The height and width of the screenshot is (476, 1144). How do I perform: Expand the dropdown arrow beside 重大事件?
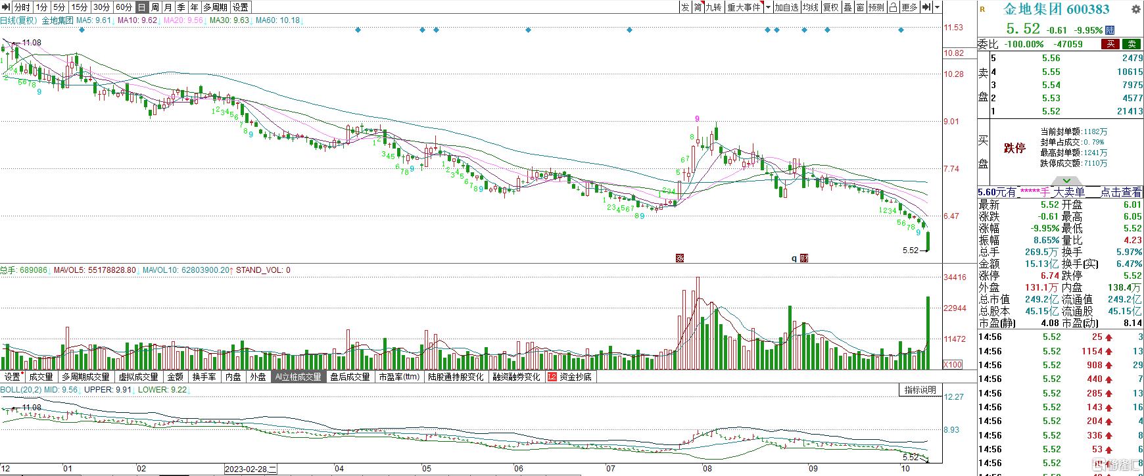(767, 7)
